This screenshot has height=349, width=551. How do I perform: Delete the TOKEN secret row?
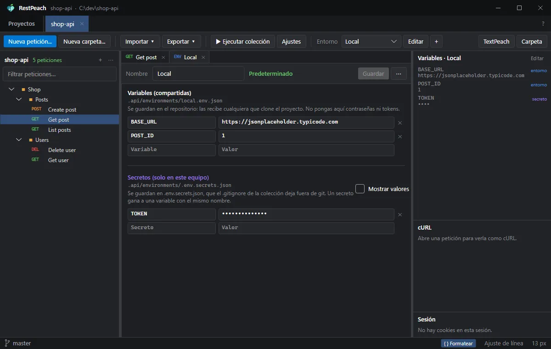click(400, 214)
